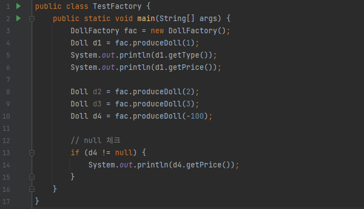This screenshot has width=364, height=209.
Task: Run main method via line 2 arrow
Action: tap(18, 18)
